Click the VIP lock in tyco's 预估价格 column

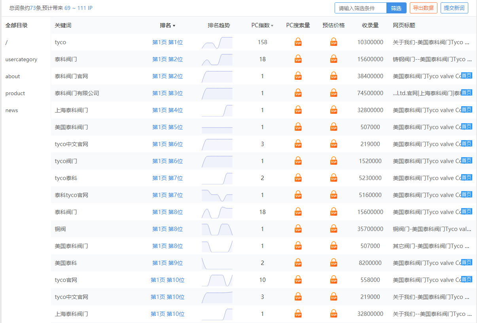(333, 42)
